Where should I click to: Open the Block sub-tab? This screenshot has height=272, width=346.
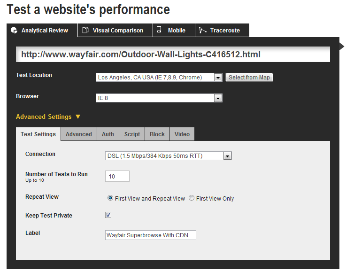pyautogui.click(x=157, y=134)
